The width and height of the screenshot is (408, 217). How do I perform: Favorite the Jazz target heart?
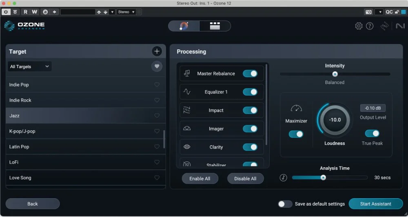[x=157, y=115]
